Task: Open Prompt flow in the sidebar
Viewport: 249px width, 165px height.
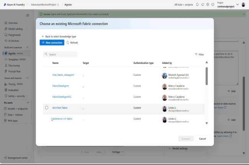Action: (13, 71)
